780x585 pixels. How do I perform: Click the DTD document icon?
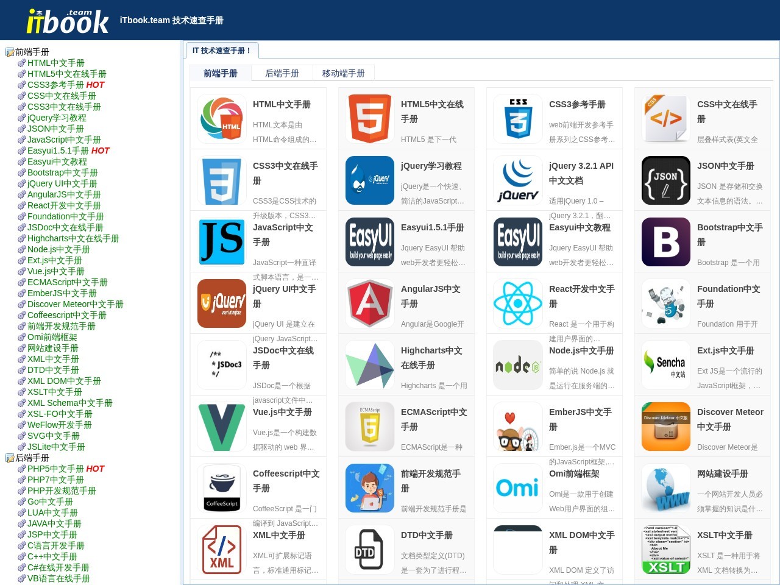370,550
